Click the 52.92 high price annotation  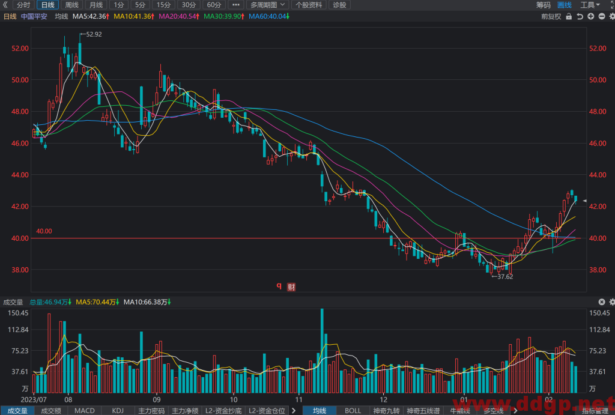coord(91,34)
